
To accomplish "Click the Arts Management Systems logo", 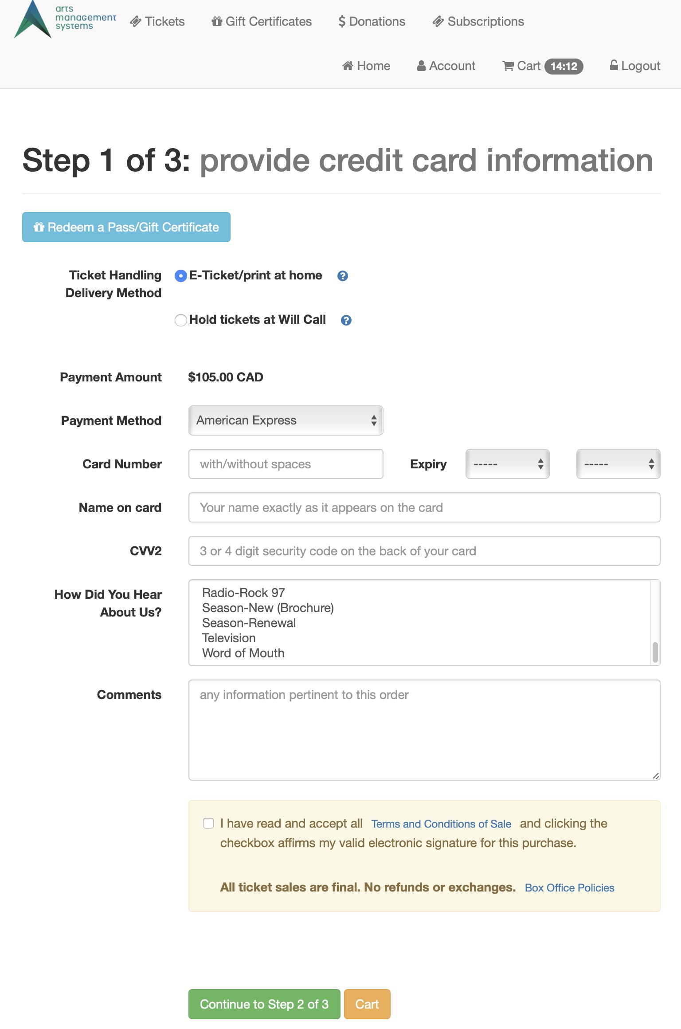I will (x=65, y=19).
